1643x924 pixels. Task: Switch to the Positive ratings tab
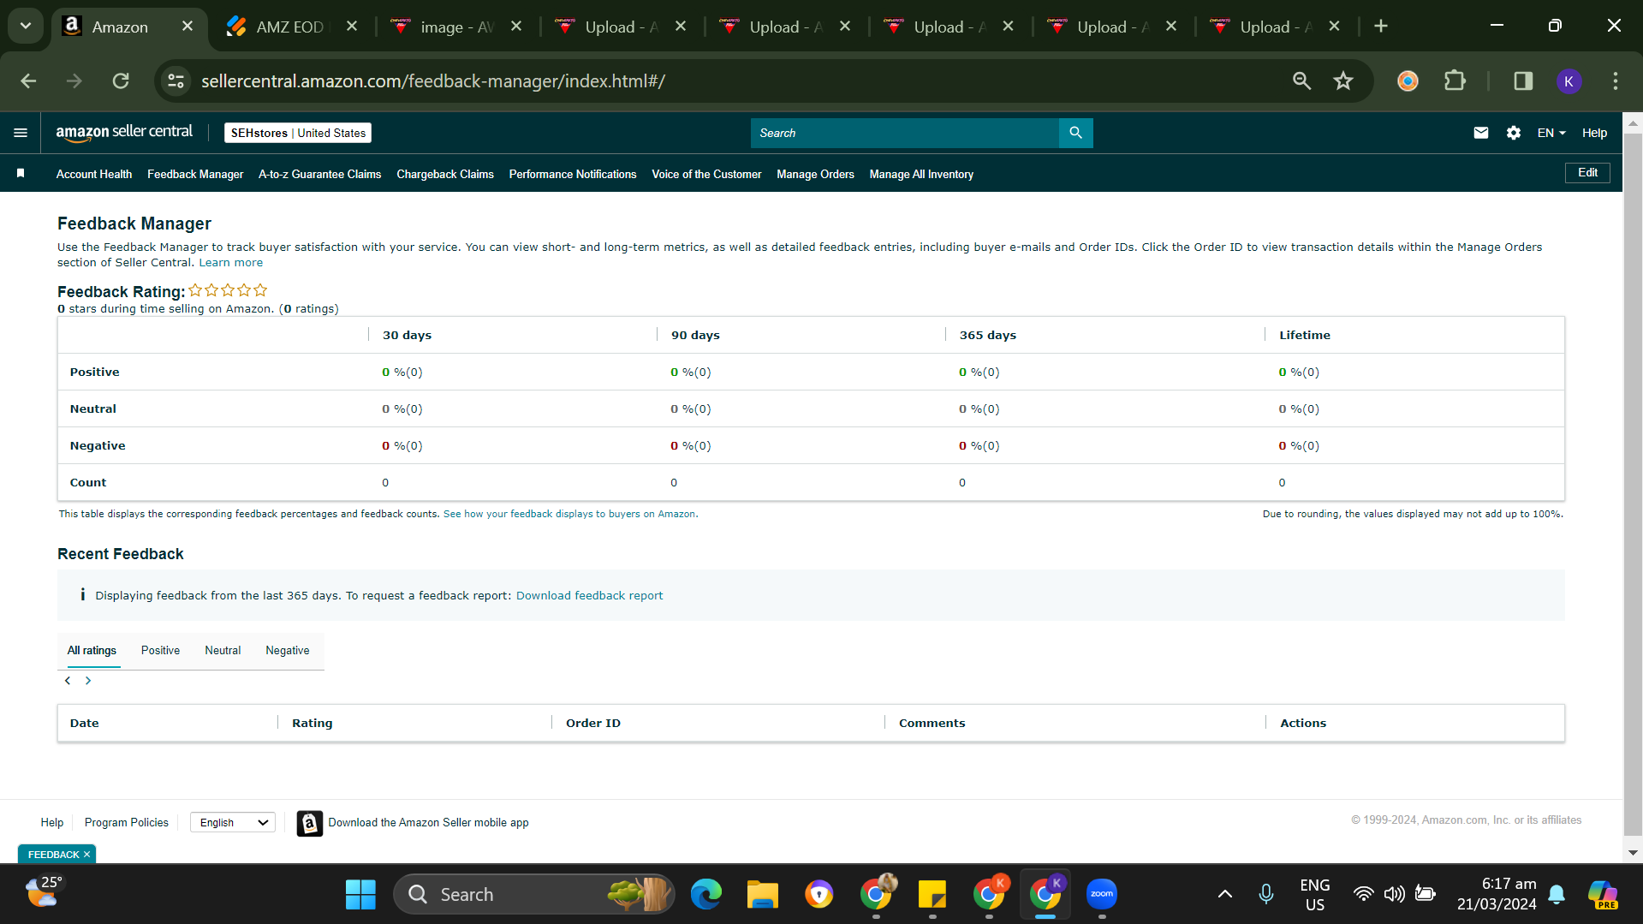pos(160,651)
